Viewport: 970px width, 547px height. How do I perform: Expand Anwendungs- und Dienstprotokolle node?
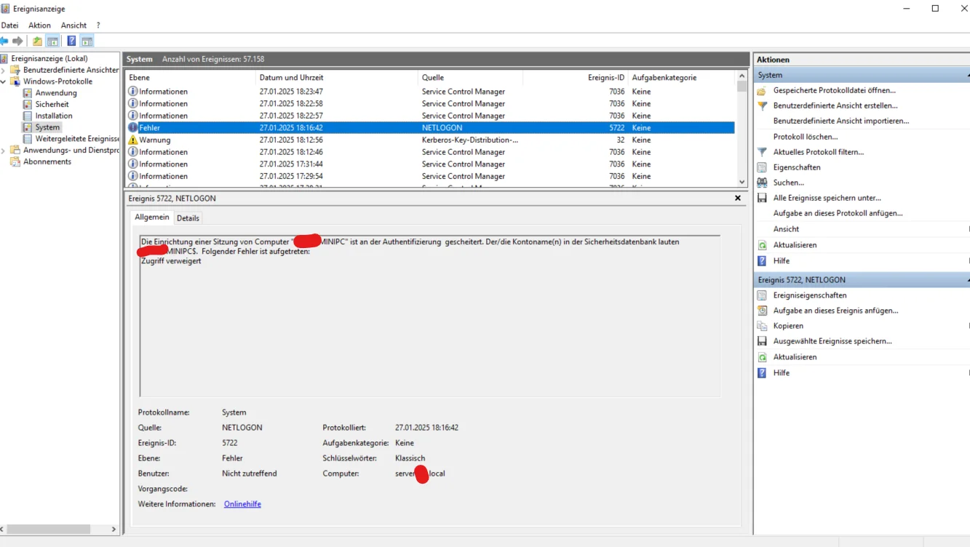click(x=4, y=151)
